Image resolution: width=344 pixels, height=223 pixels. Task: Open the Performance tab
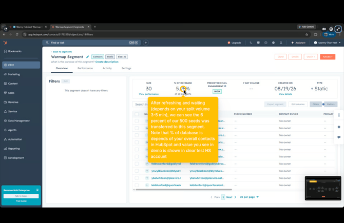point(85,68)
